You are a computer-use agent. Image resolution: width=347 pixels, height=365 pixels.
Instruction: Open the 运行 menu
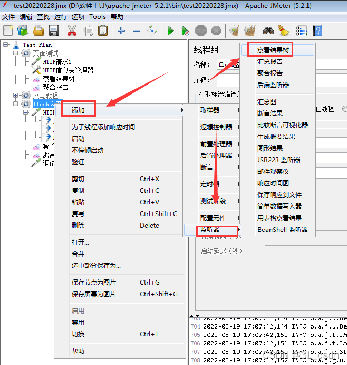[x=61, y=17]
